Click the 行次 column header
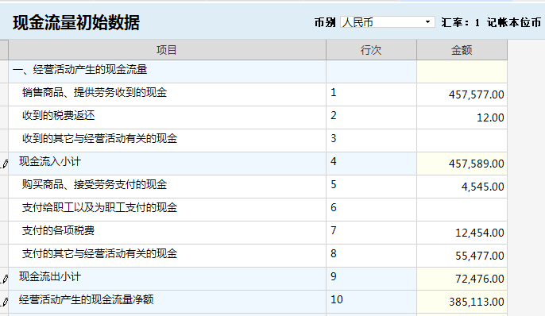The height and width of the screenshot is (316, 545). click(371, 50)
